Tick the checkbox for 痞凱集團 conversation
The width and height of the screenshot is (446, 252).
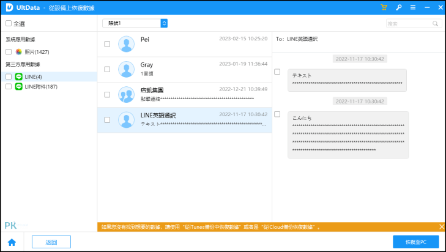(107, 95)
